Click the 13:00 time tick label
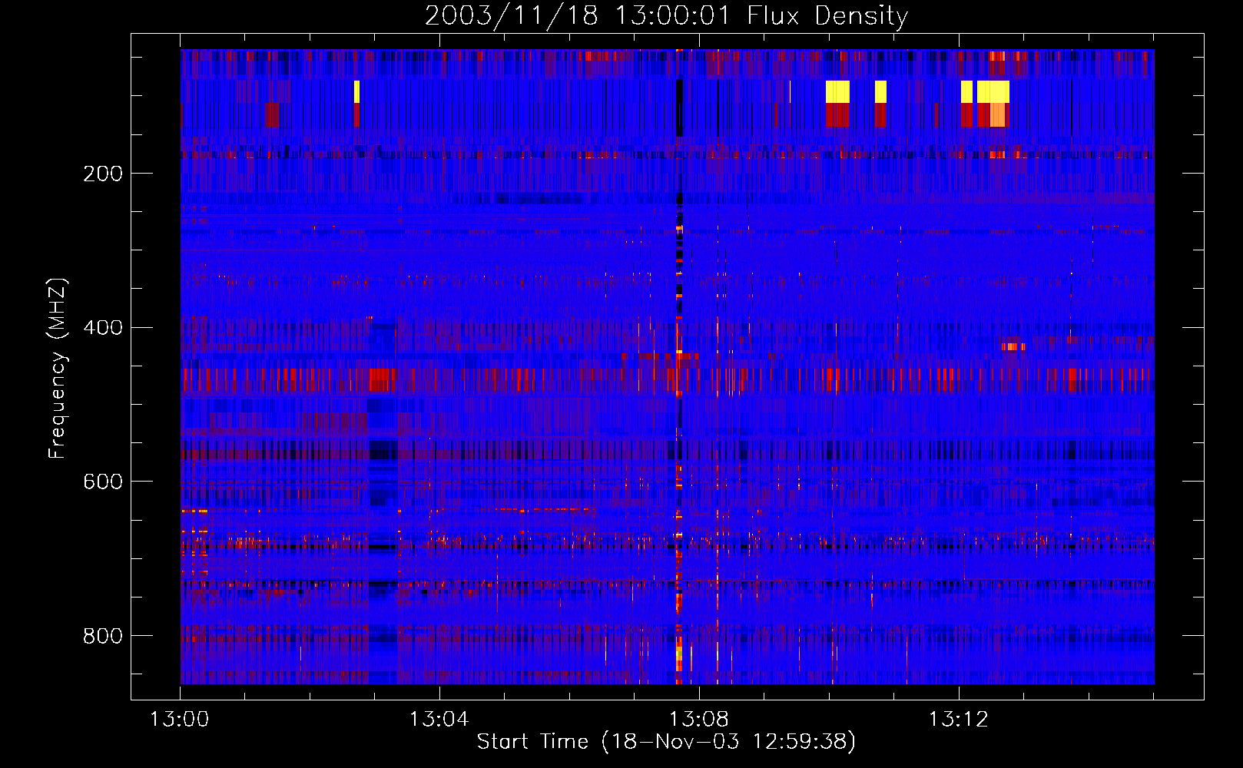Viewport: 1243px width, 768px height. tap(180, 720)
